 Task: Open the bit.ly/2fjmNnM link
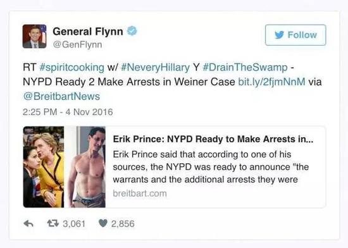(271, 82)
